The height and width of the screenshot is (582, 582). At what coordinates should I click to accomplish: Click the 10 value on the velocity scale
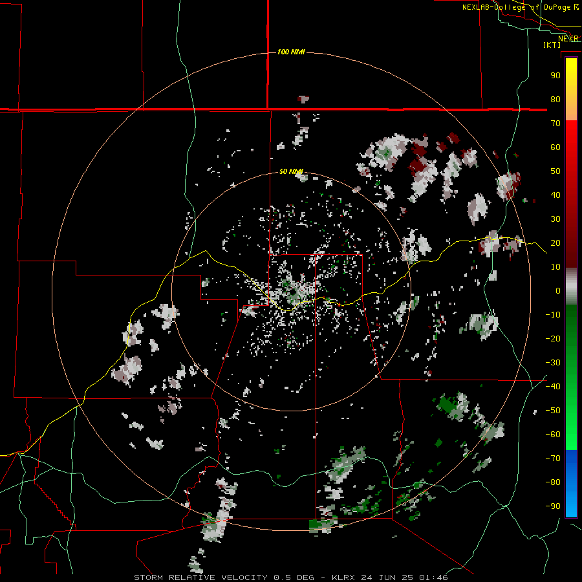point(555,267)
